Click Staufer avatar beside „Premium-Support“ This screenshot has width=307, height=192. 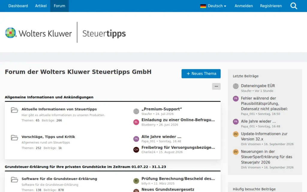pyautogui.click(x=136, y=111)
